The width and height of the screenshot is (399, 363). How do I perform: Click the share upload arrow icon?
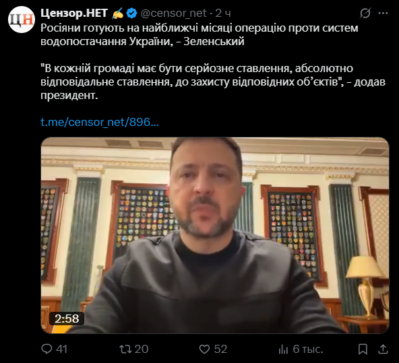tap(383, 349)
